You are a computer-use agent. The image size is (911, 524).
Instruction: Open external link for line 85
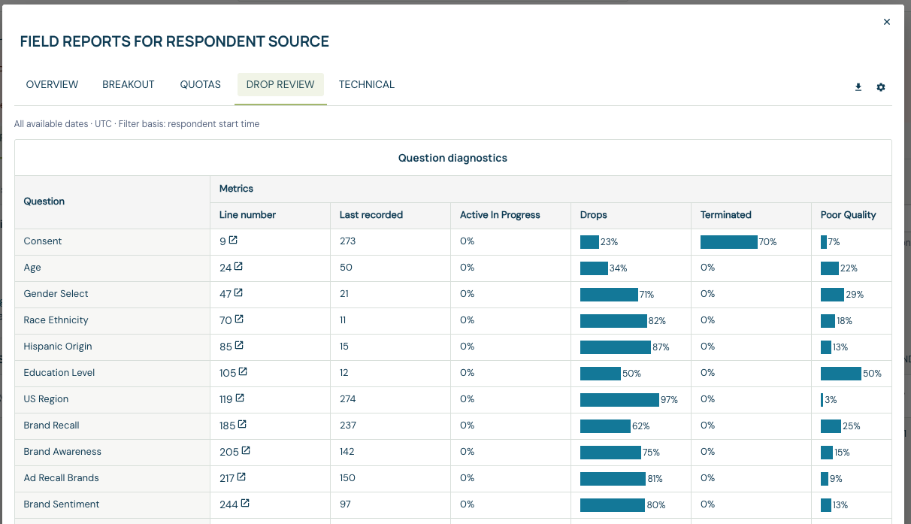[x=239, y=346]
